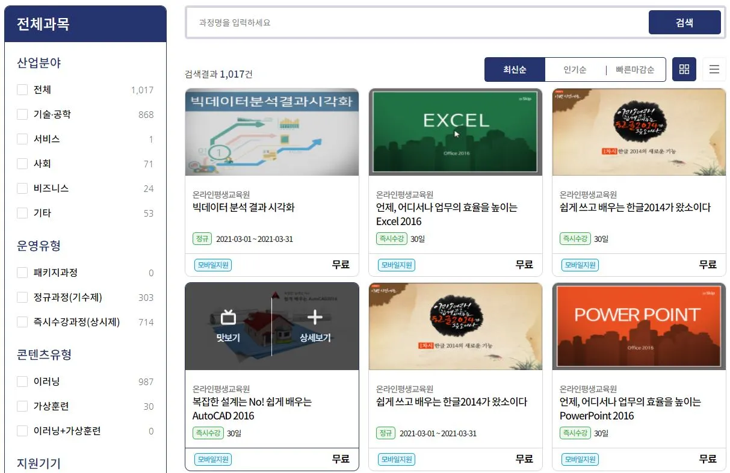The height and width of the screenshot is (473, 730).
Task: Open the PowerPoint 2016 course title
Action: [631, 409]
